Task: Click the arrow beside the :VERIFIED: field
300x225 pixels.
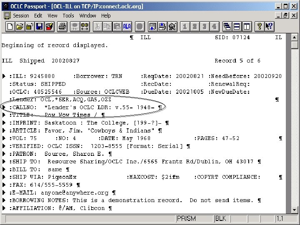Action: click(x=4, y=146)
